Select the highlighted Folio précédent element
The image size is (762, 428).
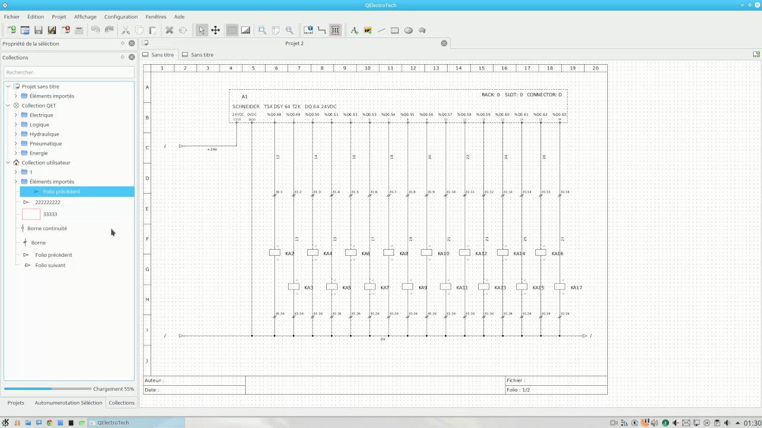tap(77, 191)
